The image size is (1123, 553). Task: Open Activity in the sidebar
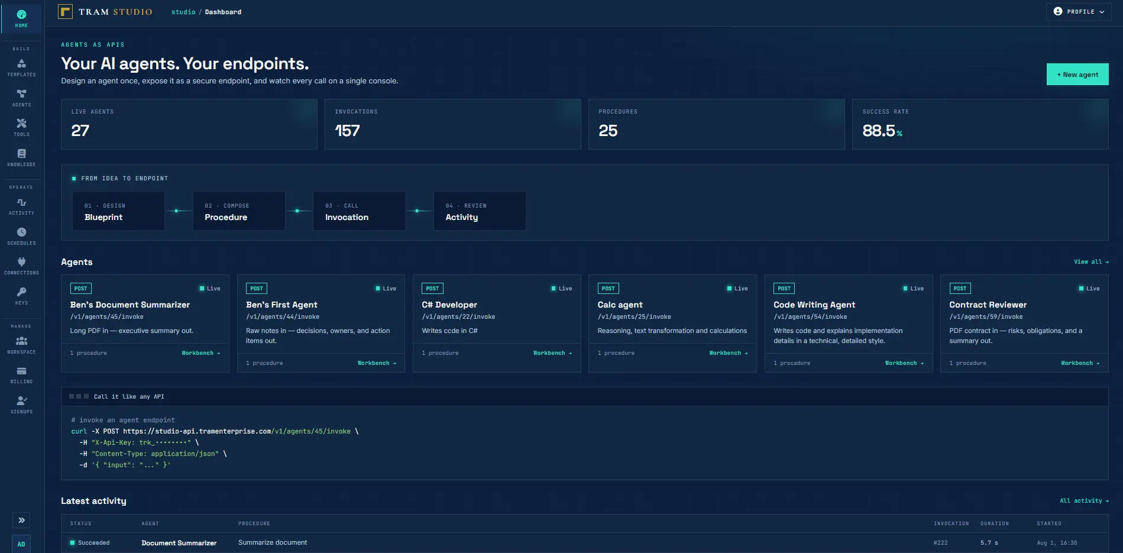[x=21, y=206]
